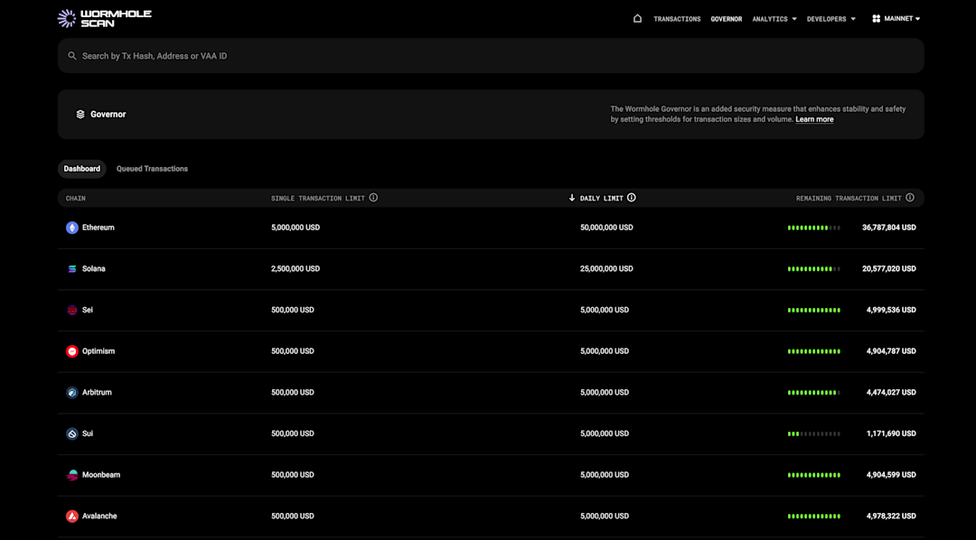Viewport: 976px width, 540px height.
Task: Select the Sui chain name
Action: click(88, 433)
